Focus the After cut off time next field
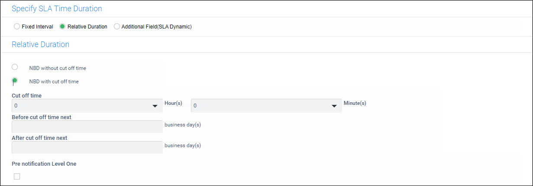Viewport: 533px width, 186px height. [87, 147]
